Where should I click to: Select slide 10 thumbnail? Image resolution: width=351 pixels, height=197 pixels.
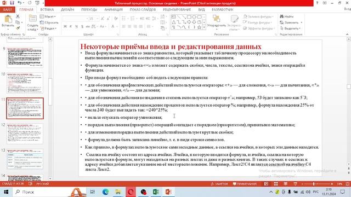[x=25, y=83]
